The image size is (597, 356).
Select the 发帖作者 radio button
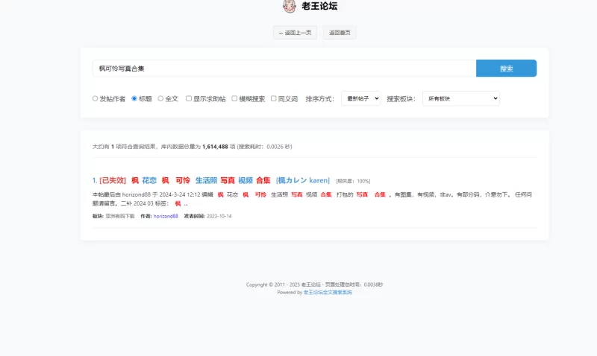pos(96,98)
